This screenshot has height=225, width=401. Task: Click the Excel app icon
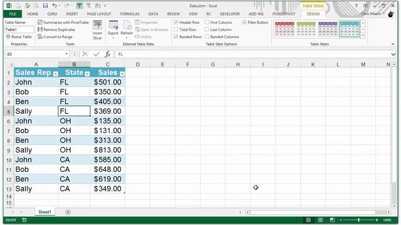[9, 6]
